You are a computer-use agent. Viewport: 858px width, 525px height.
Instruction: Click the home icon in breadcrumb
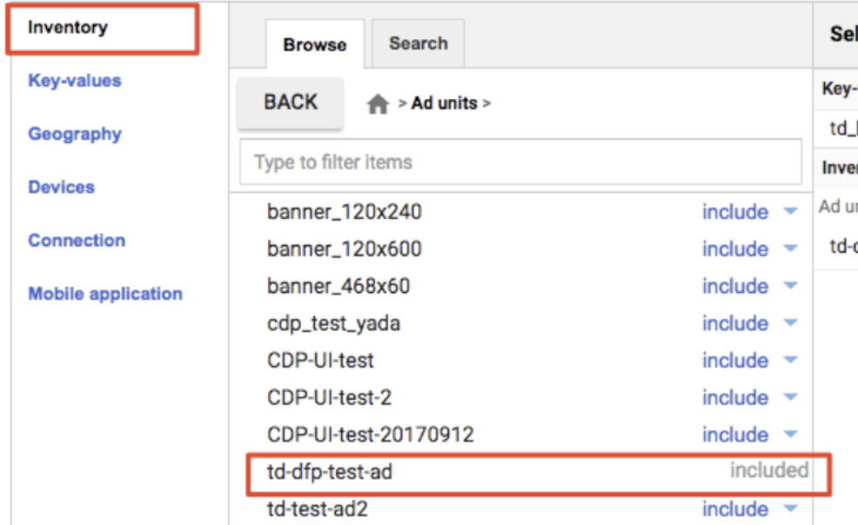(378, 104)
